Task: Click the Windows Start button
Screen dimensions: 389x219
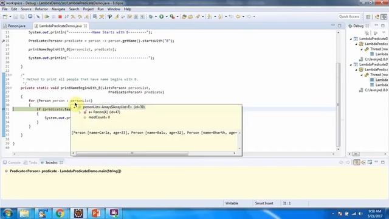Action: pyautogui.click(x=8, y=214)
